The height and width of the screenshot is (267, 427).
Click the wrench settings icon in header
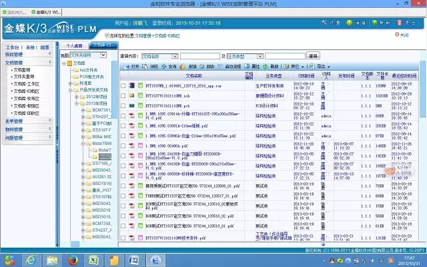click(x=324, y=23)
